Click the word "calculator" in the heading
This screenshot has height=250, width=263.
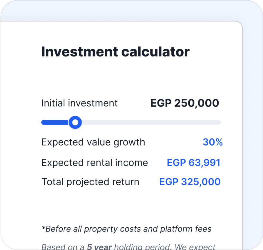[x=155, y=52]
